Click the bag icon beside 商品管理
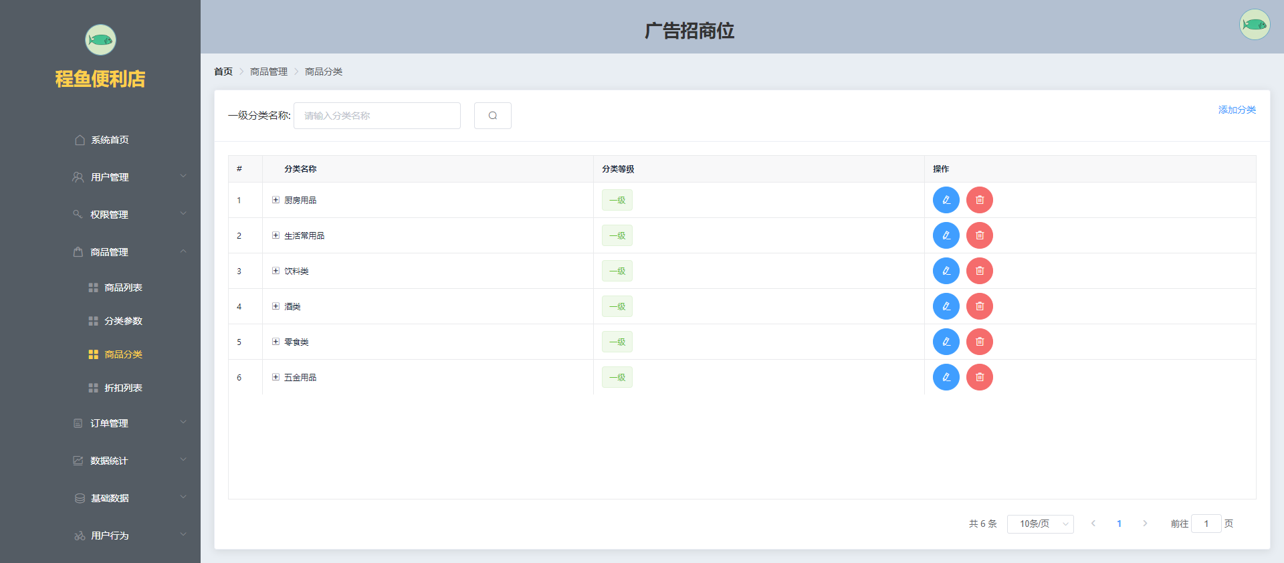1284x563 pixels. [x=78, y=252]
